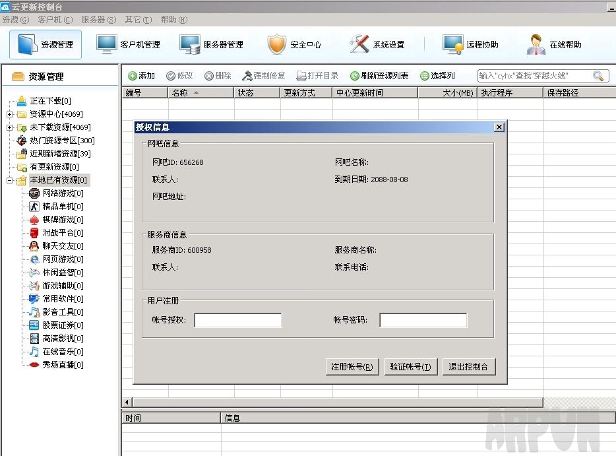Expand the 未下载资源[4069] tree node

pos(9,127)
